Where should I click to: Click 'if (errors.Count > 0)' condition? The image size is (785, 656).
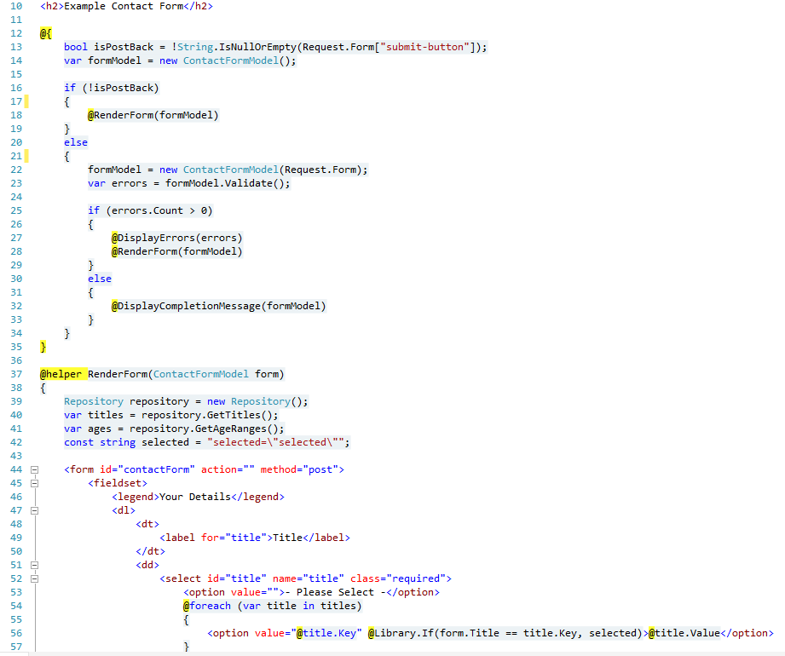click(150, 210)
